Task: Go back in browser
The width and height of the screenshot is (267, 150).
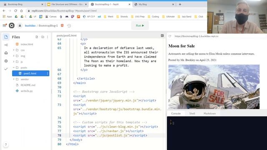Action: (4, 11)
